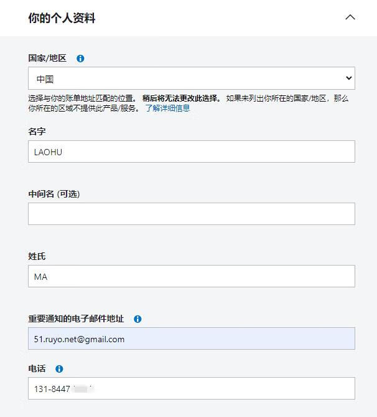Click the 电话 field label
377x417 pixels.
pyautogui.click(x=37, y=369)
